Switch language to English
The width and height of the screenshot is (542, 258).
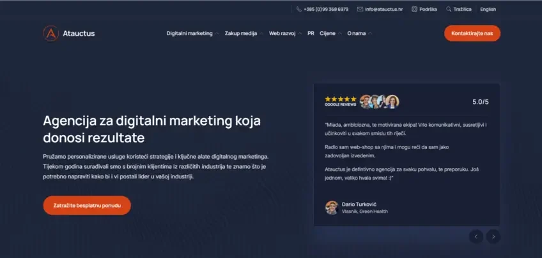488,10
